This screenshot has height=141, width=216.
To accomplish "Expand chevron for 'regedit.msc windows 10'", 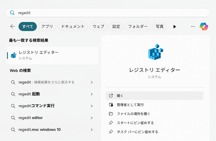I will [92, 130].
